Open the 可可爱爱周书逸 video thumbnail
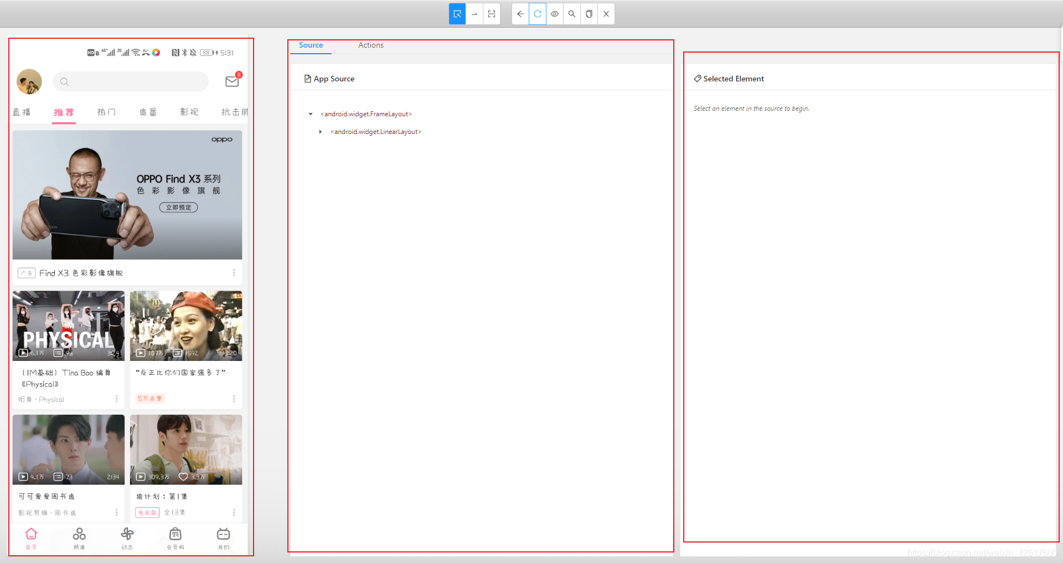Image resolution: width=1063 pixels, height=563 pixels. pyautogui.click(x=69, y=450)
